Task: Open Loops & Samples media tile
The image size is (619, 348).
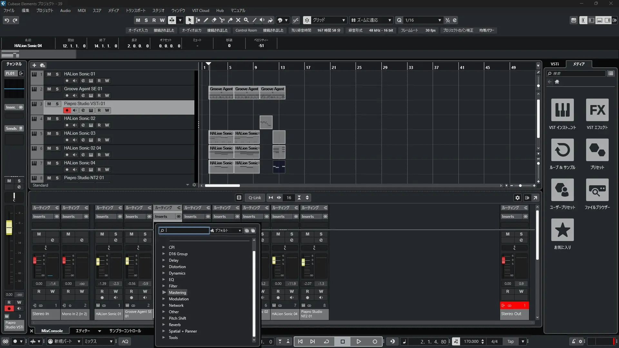Action: click(x=562, y=150)
